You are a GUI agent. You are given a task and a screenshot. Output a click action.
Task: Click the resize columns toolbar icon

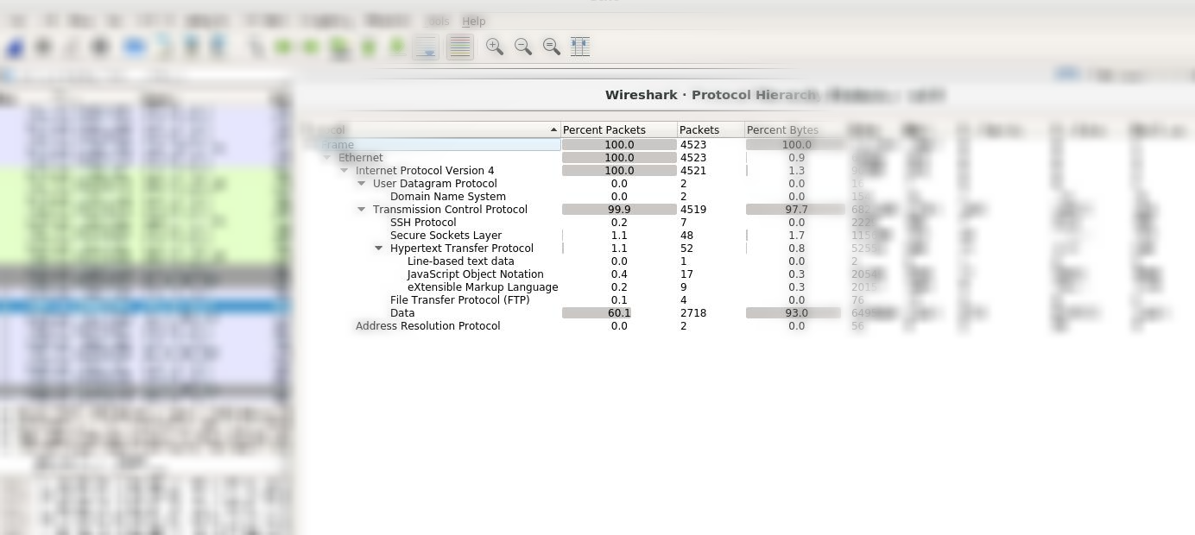(x=580, y=47)
